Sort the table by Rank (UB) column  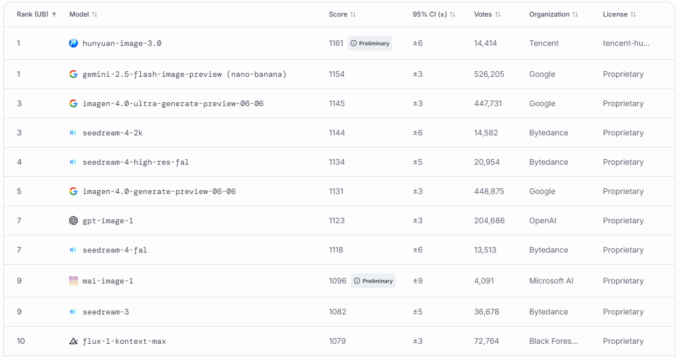pos(36,14)
